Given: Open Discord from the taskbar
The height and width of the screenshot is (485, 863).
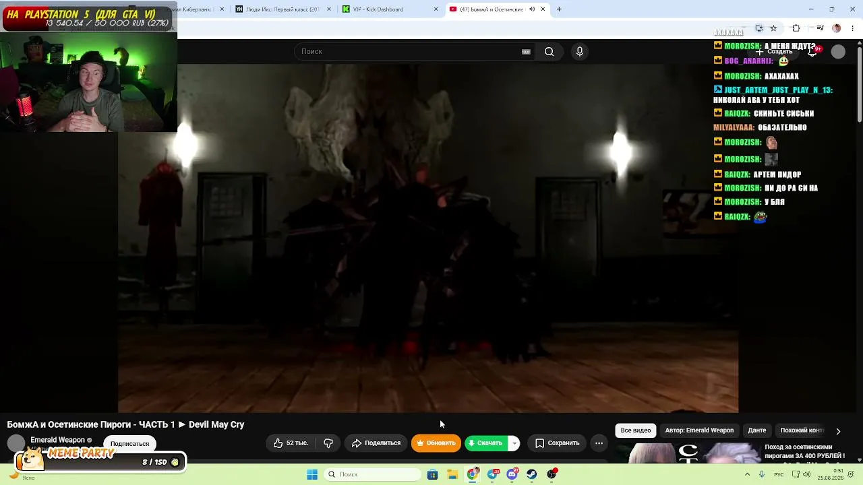Looking at the screenshot, I should (x=512, y=474).
